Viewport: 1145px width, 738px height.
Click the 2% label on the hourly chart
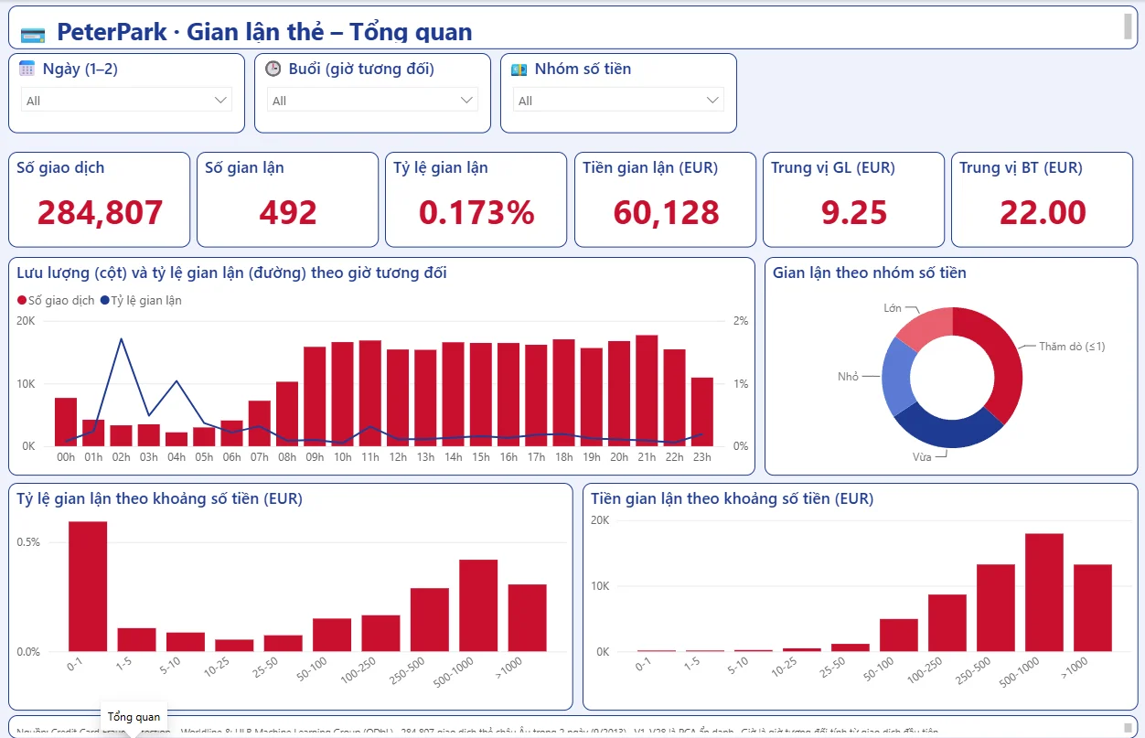pyautogui.click(x=740, y=321)
